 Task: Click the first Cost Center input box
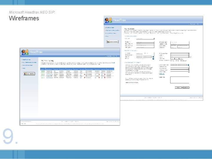(x=173, y=46)
